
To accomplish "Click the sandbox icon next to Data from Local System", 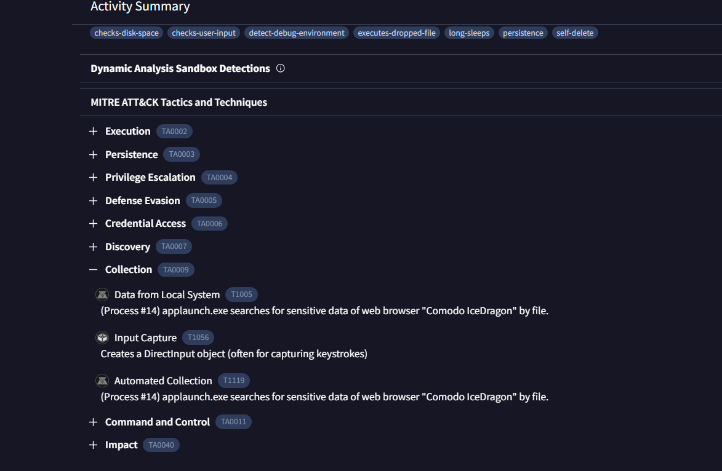I will click(102, 295).
